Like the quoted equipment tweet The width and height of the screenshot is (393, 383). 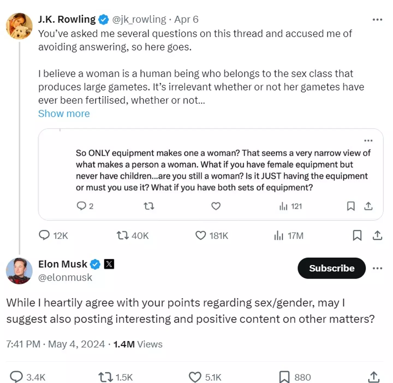(216, 206)
